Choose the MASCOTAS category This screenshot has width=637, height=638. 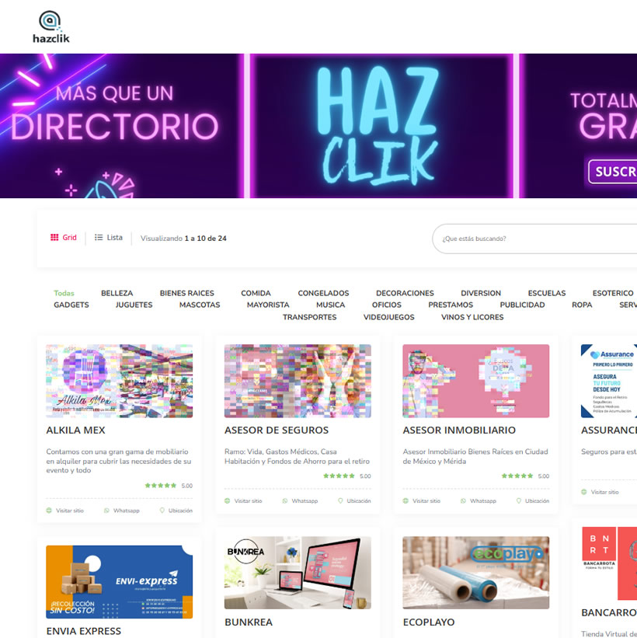coord(200,305)
